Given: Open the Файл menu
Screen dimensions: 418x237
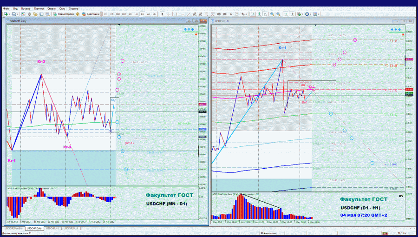Looking at the screenshot, I should [x=6, y=8].
